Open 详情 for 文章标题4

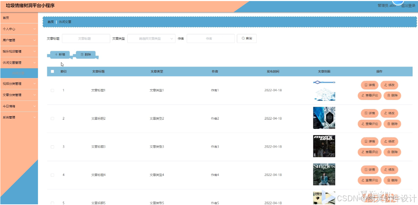(370, 170)
